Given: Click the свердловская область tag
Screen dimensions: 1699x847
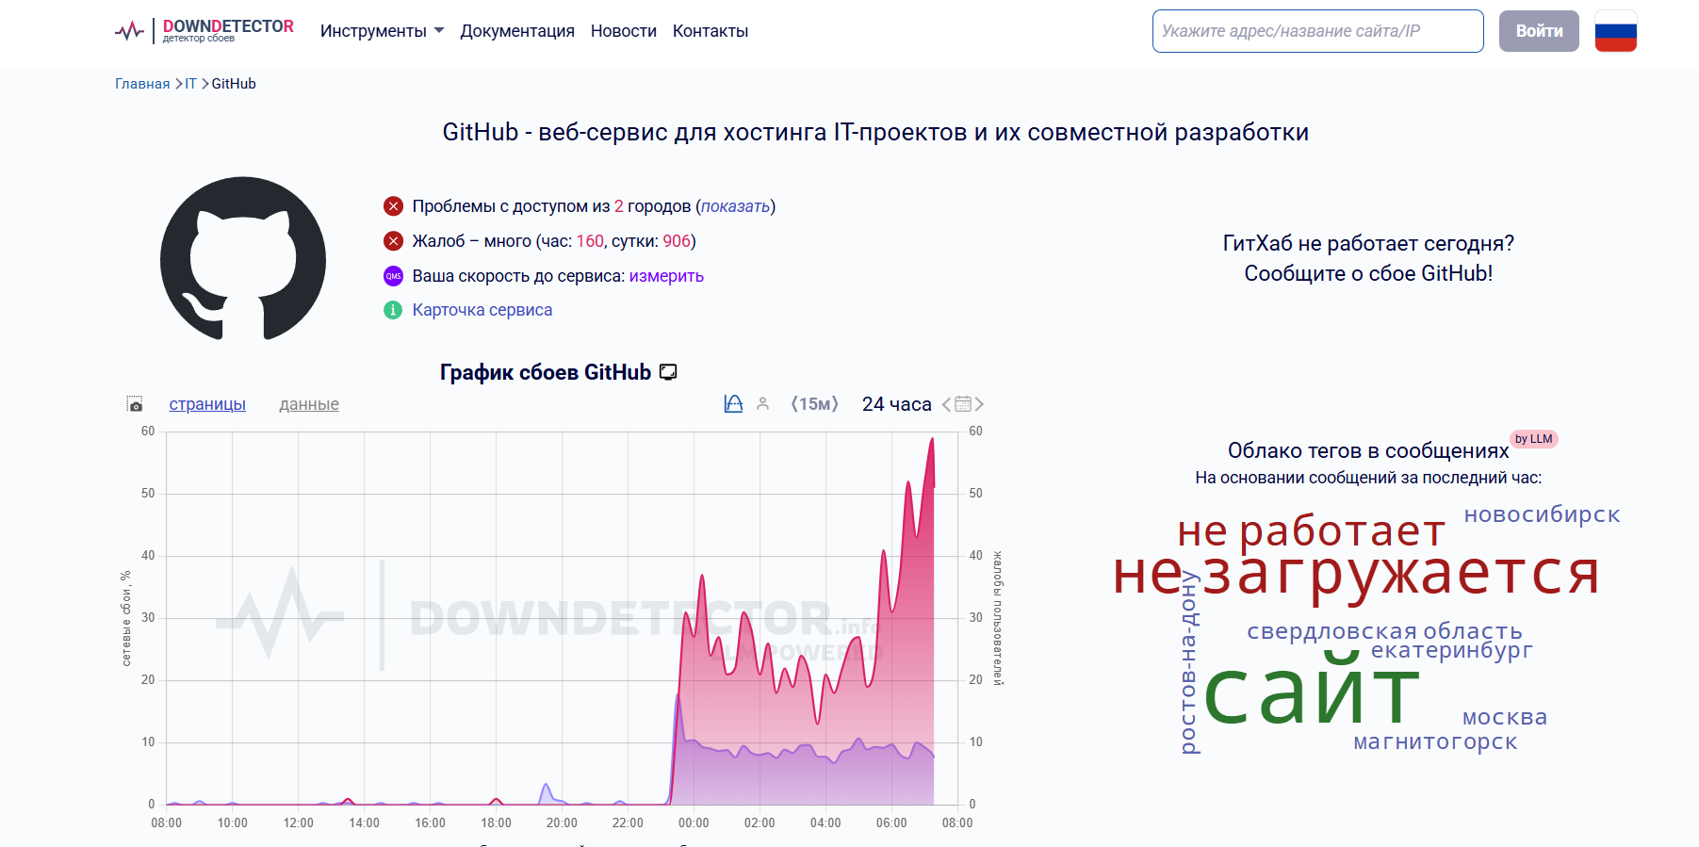Looking at the screenshot, I should [1384, 630].
